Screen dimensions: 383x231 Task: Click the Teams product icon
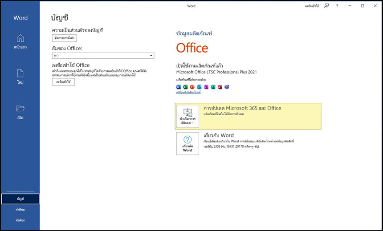[227, 87]
